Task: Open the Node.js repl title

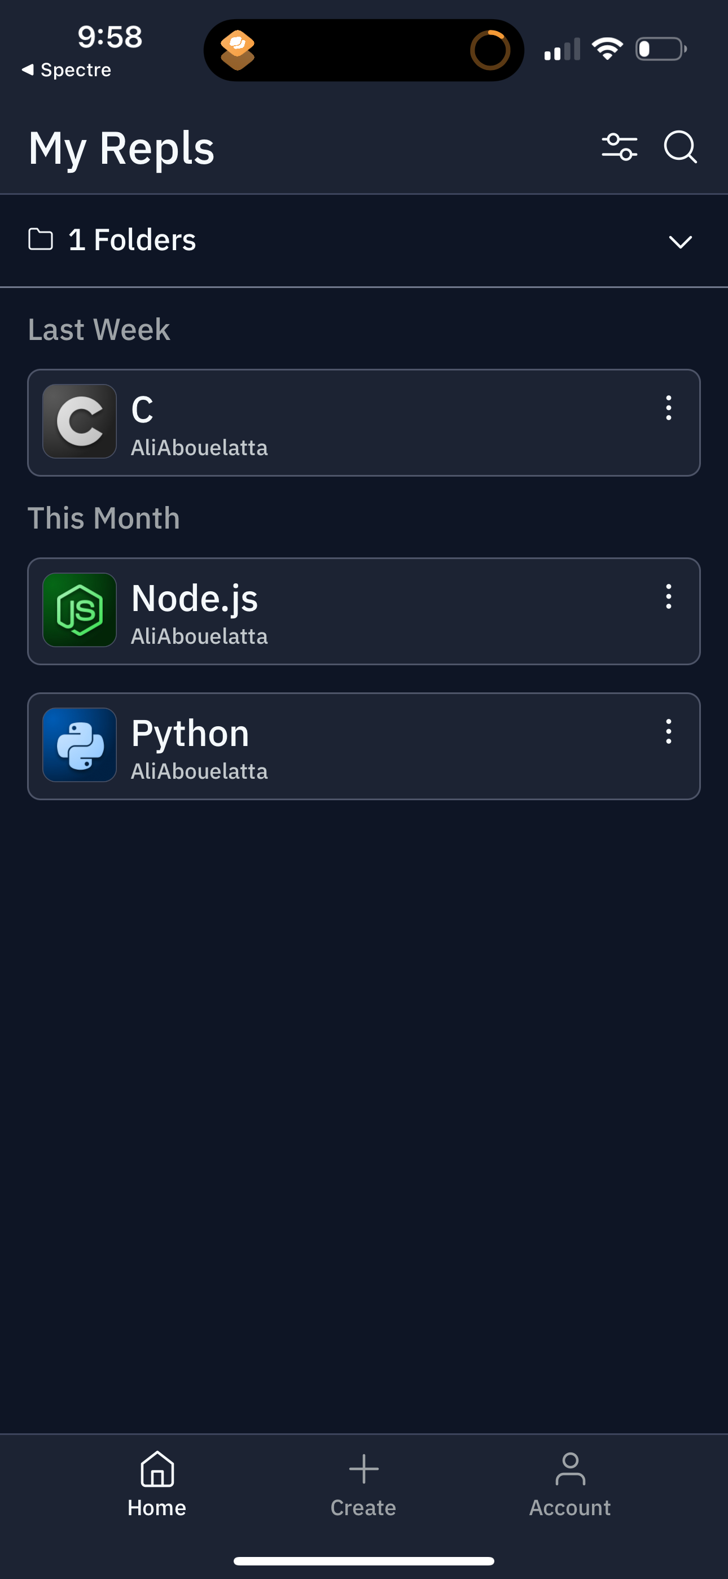Action: (x=194, y=598)
